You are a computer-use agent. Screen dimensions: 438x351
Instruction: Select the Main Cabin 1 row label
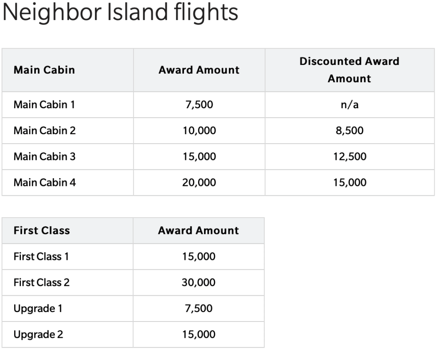tap(44, 105)
